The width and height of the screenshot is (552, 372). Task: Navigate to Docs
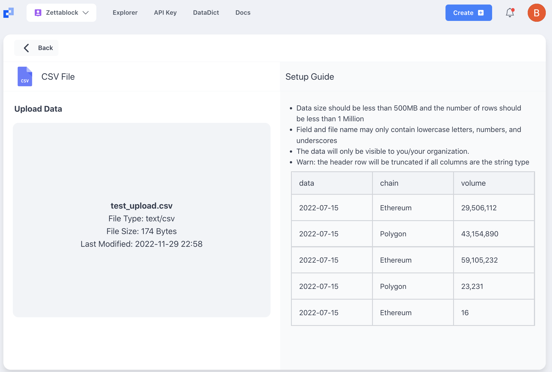click(243, 13)
